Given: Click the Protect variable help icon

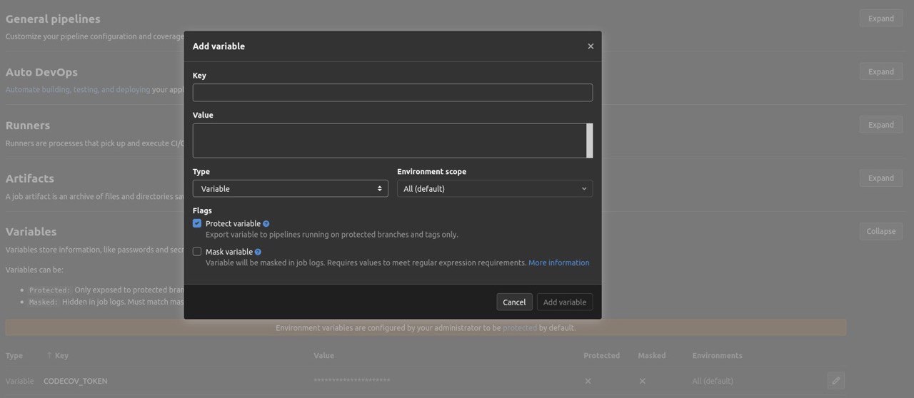Looking at the screenshot, I should pyautogui.click(x=266, y=224).
